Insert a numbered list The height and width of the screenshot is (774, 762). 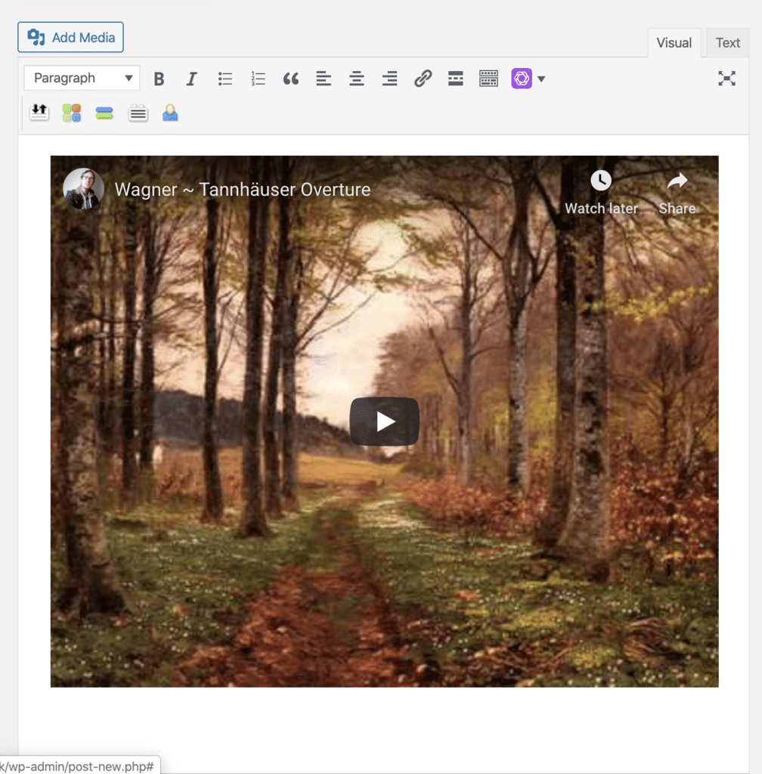click(258, 79)
